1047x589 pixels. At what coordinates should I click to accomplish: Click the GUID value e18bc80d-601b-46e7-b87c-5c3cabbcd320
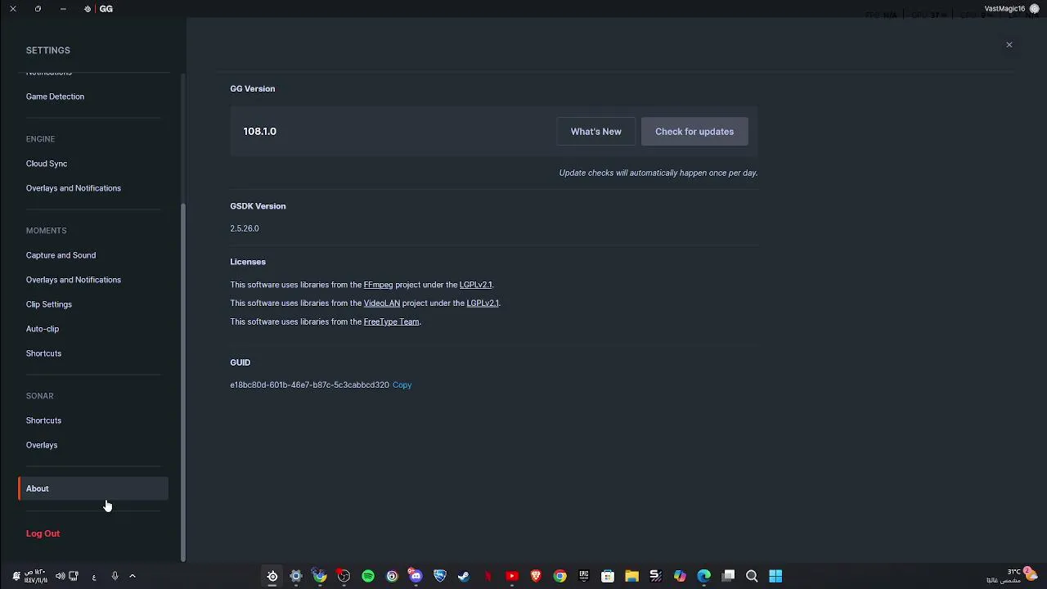pos(309,384)
